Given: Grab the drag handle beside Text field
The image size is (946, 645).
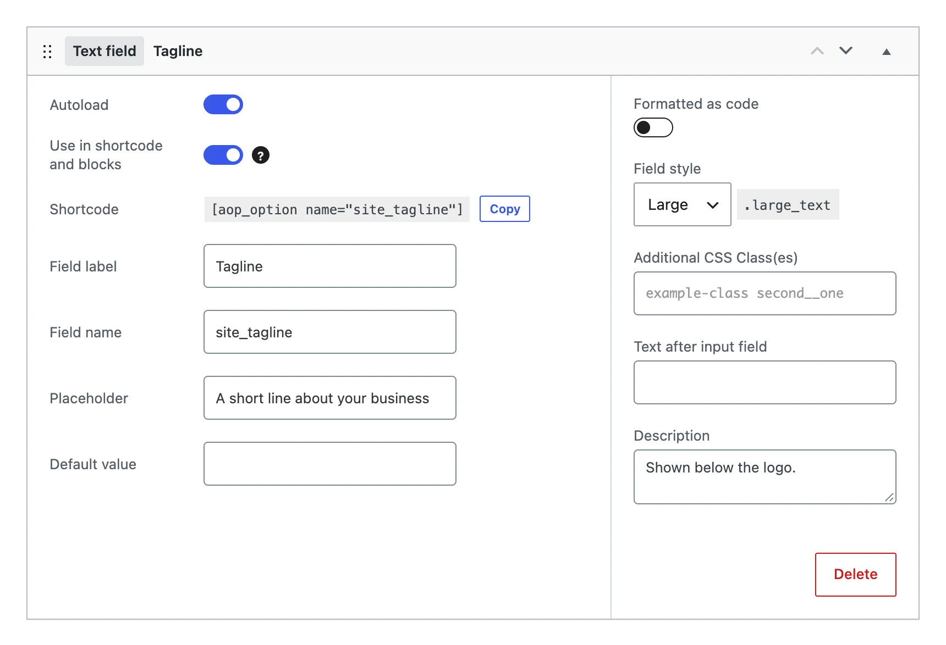Looking at the screenshot, I should [47, 52].
